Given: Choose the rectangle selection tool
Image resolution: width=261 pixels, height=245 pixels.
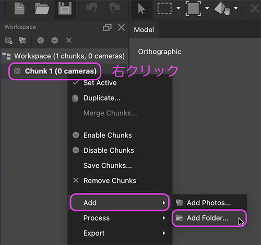Looking at the screenshot, I should point(164,8).
